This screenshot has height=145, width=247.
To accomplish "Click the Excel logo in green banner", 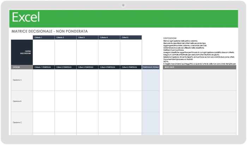I will [x=26, y=17].
